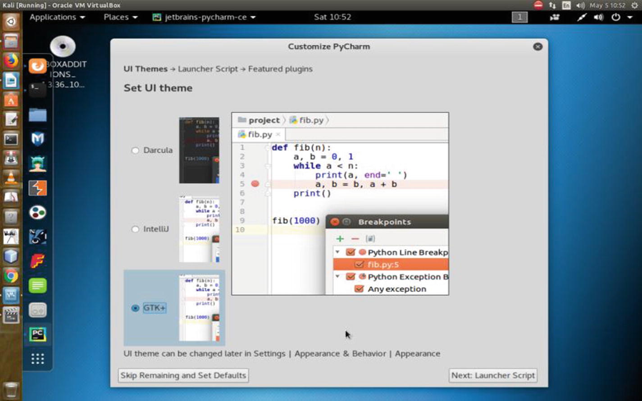Click the workspace 1 indicator
This screenshot has width=642, height=401.
(519, 17)
